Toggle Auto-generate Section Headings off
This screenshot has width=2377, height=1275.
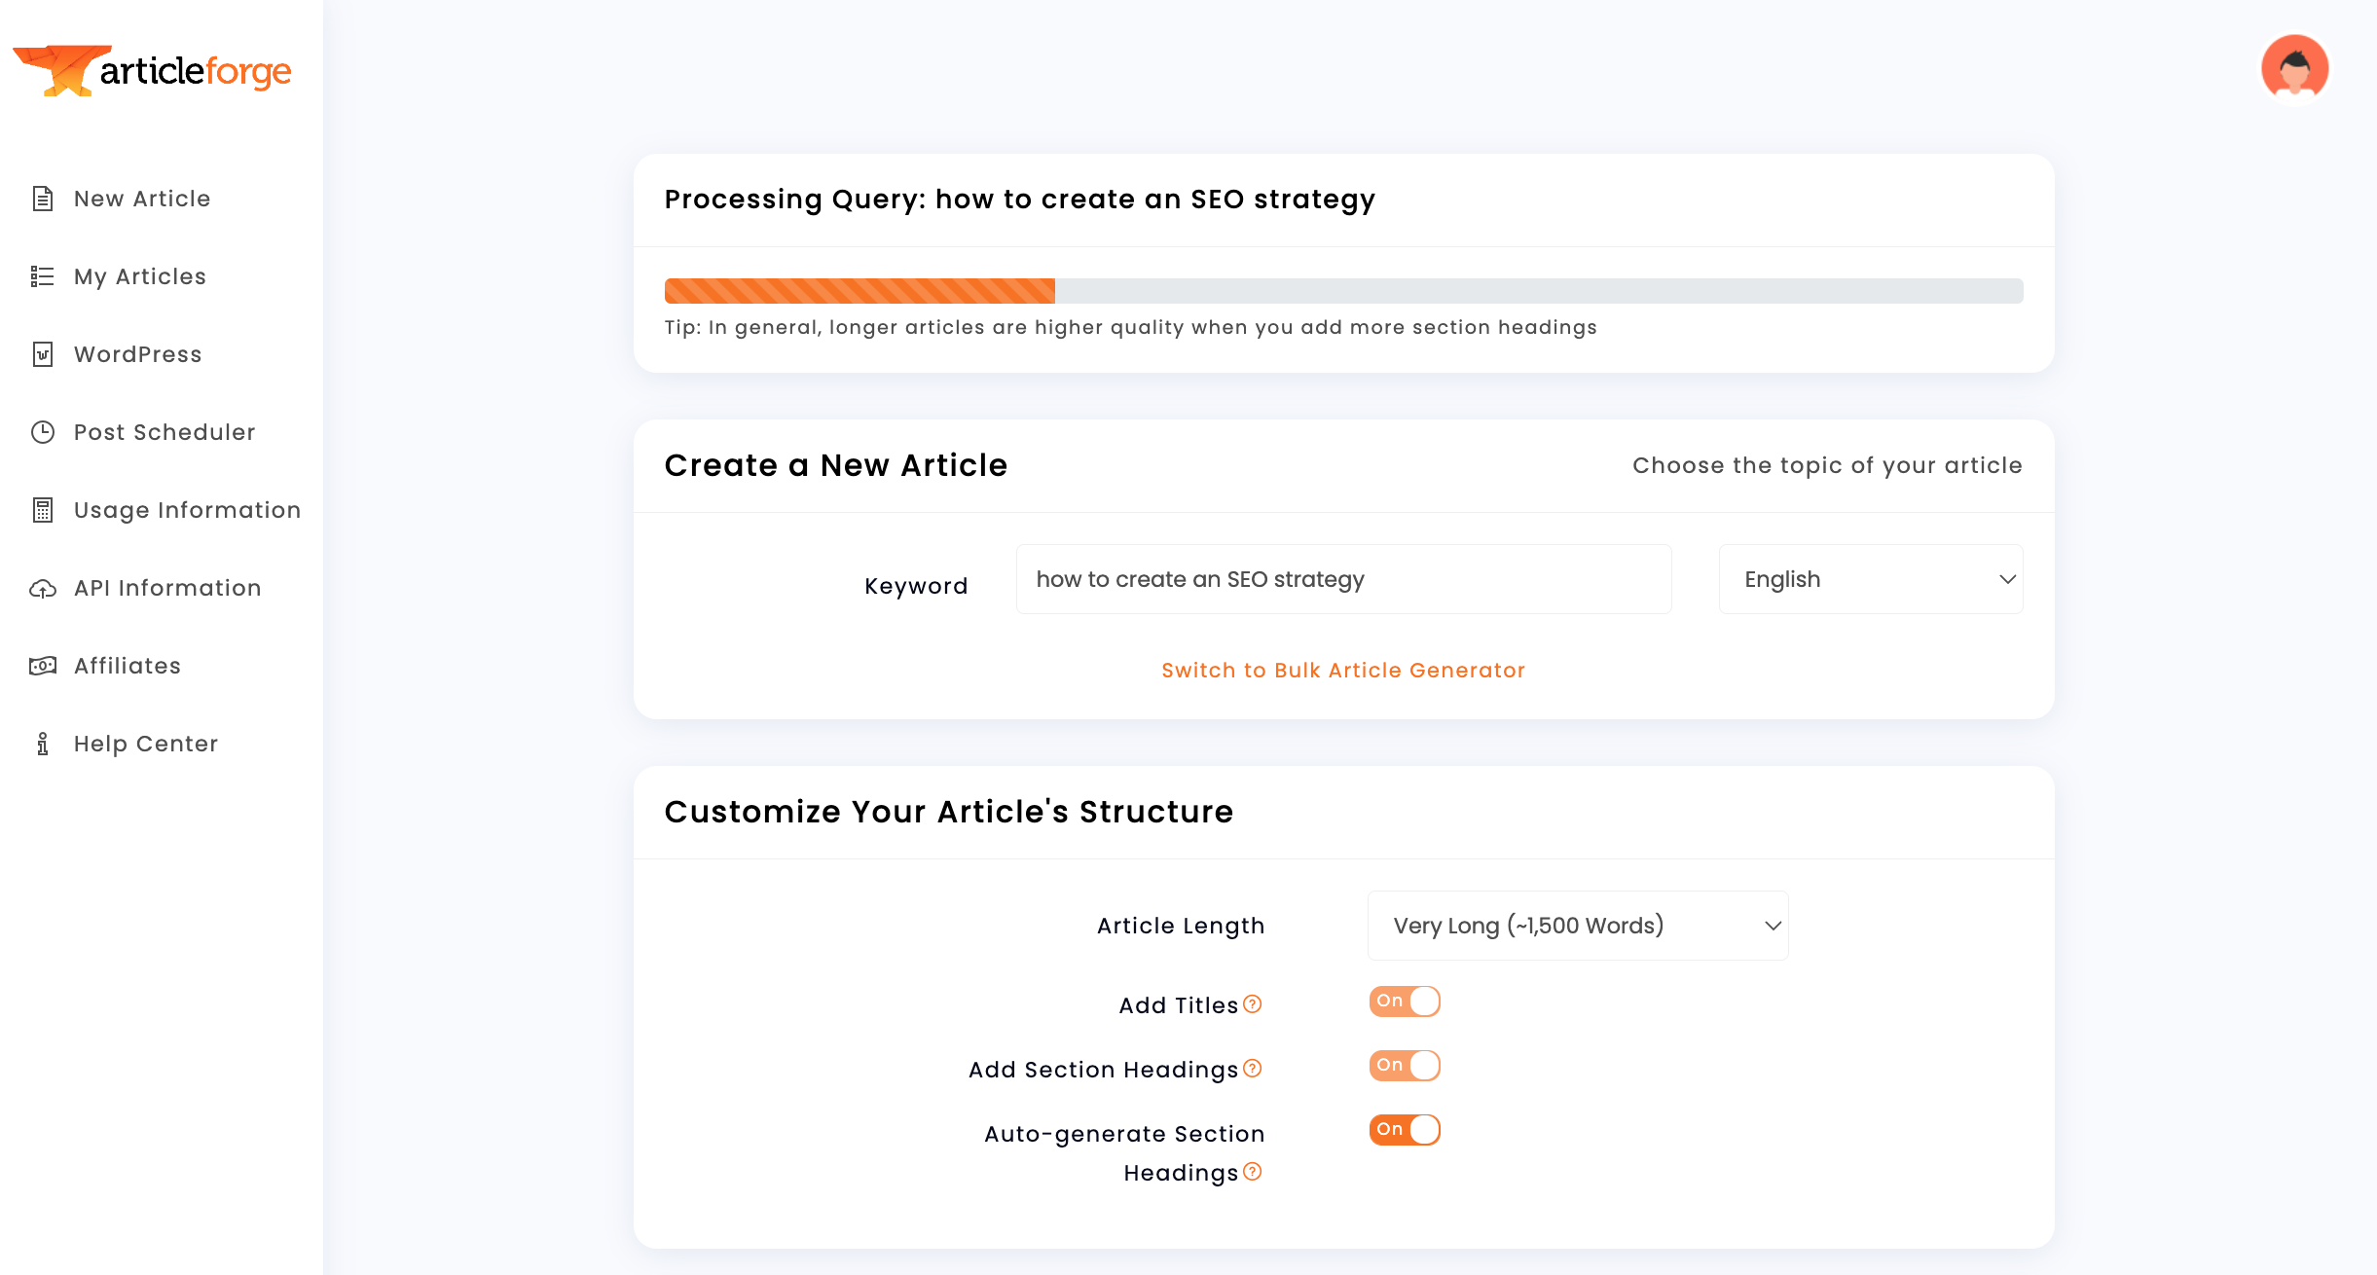tap(1404, 1130)
